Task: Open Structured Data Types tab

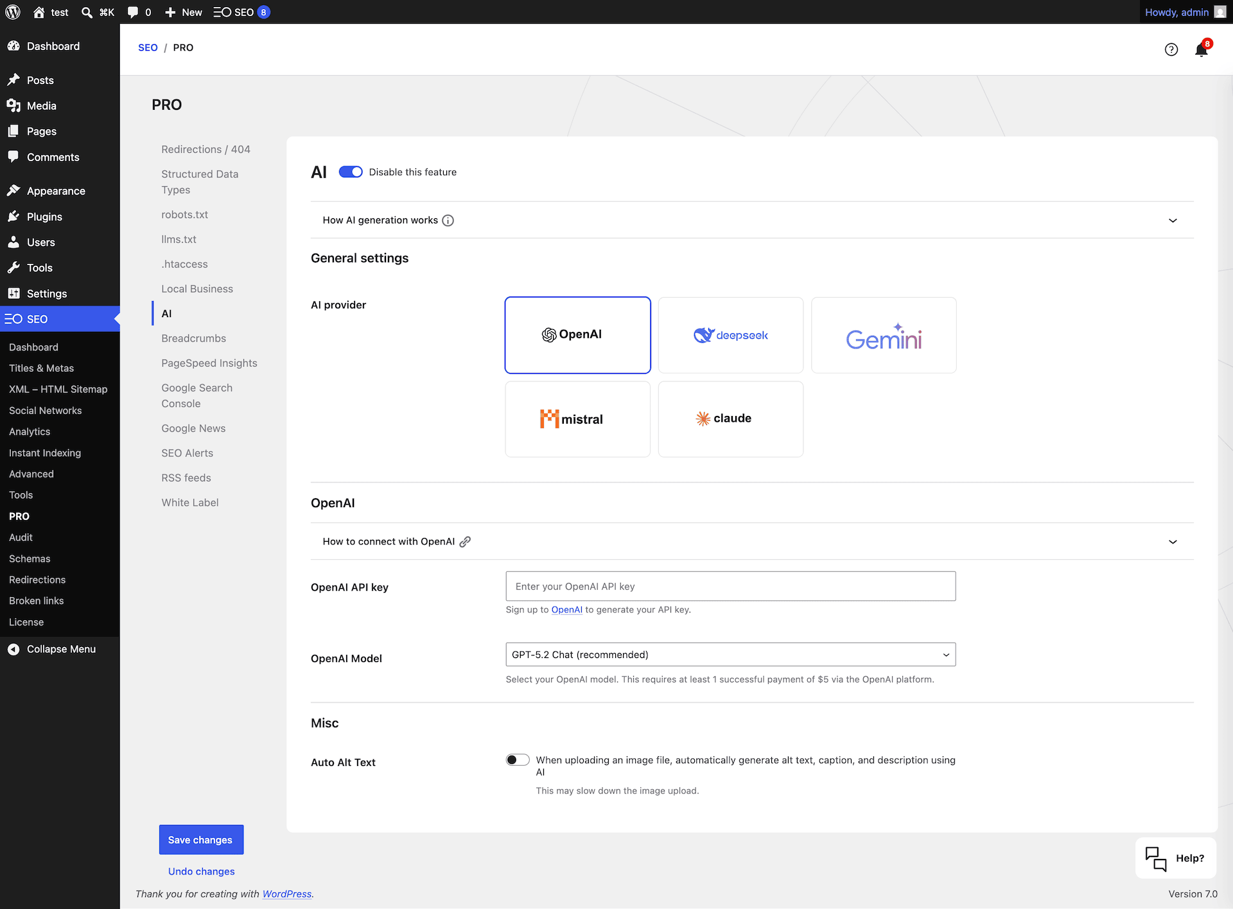Action: coord(200,182)
